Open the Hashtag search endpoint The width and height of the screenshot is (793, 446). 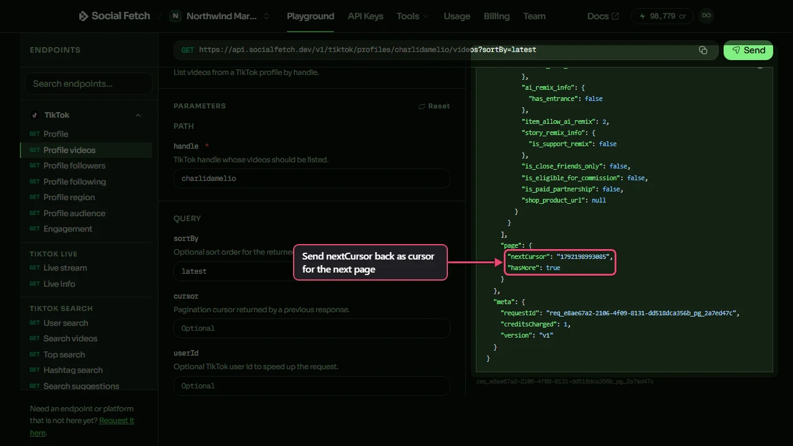tap(86, 370)
